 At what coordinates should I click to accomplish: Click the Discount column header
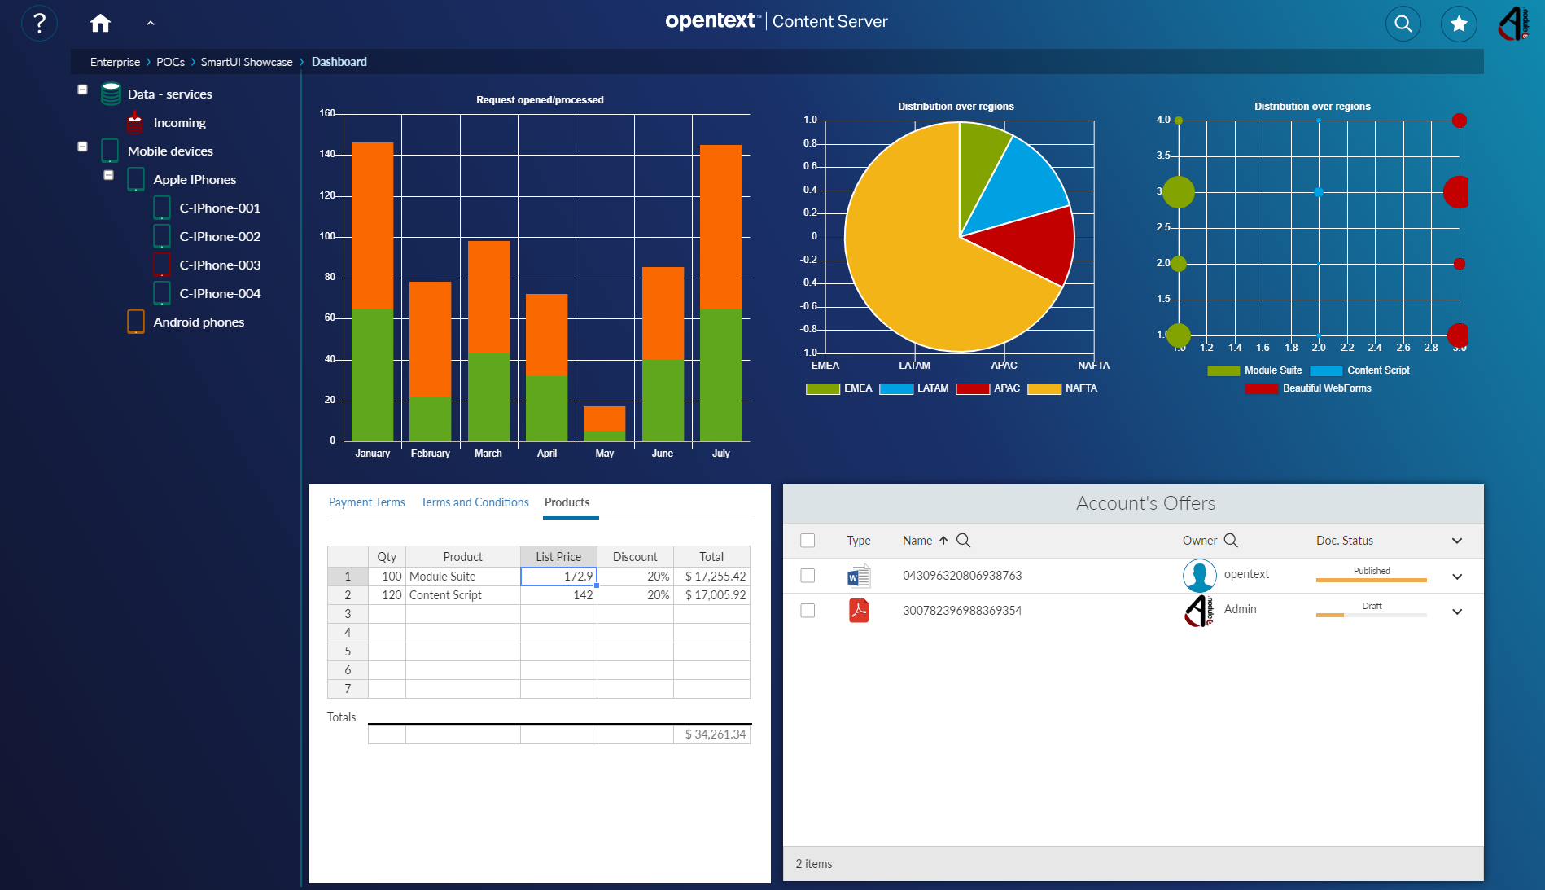point(635,557)
